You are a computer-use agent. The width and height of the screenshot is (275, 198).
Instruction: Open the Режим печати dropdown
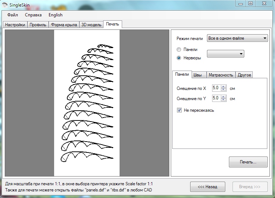[237, 38]
